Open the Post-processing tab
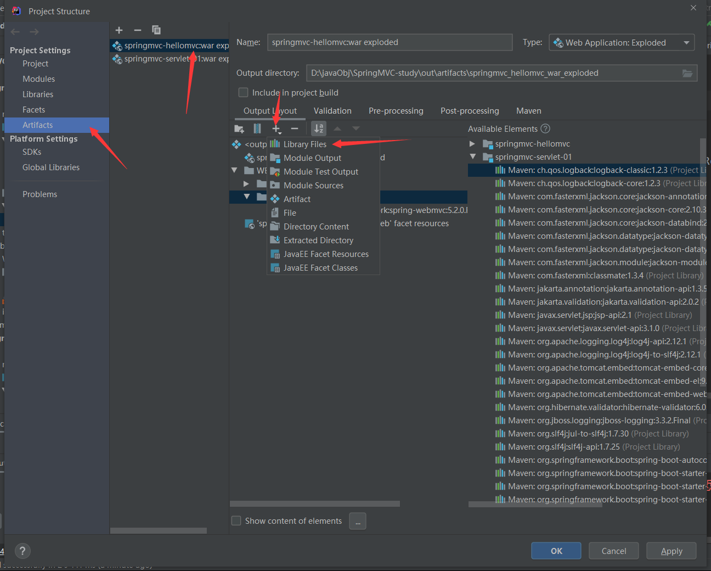The image size is (711, 571). click(x=470, y=111)
